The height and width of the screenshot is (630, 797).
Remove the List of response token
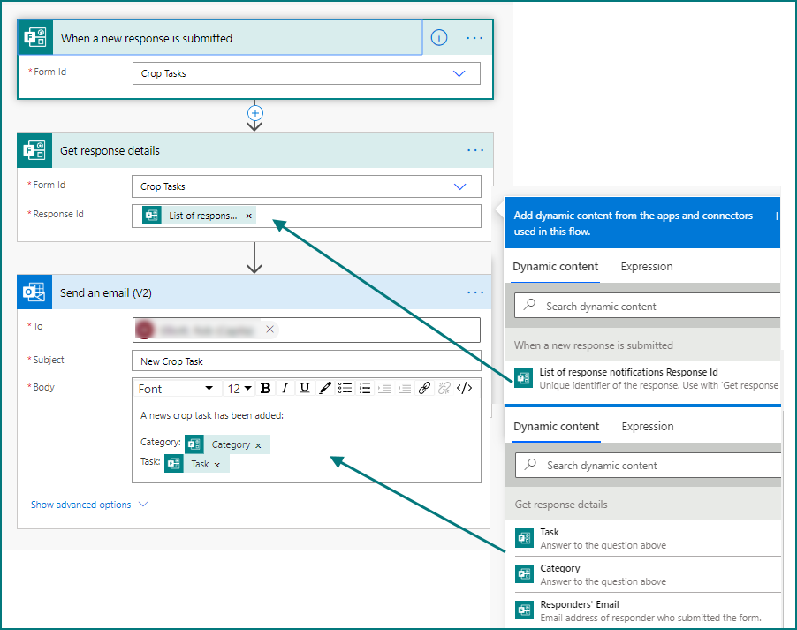point(248,216)
